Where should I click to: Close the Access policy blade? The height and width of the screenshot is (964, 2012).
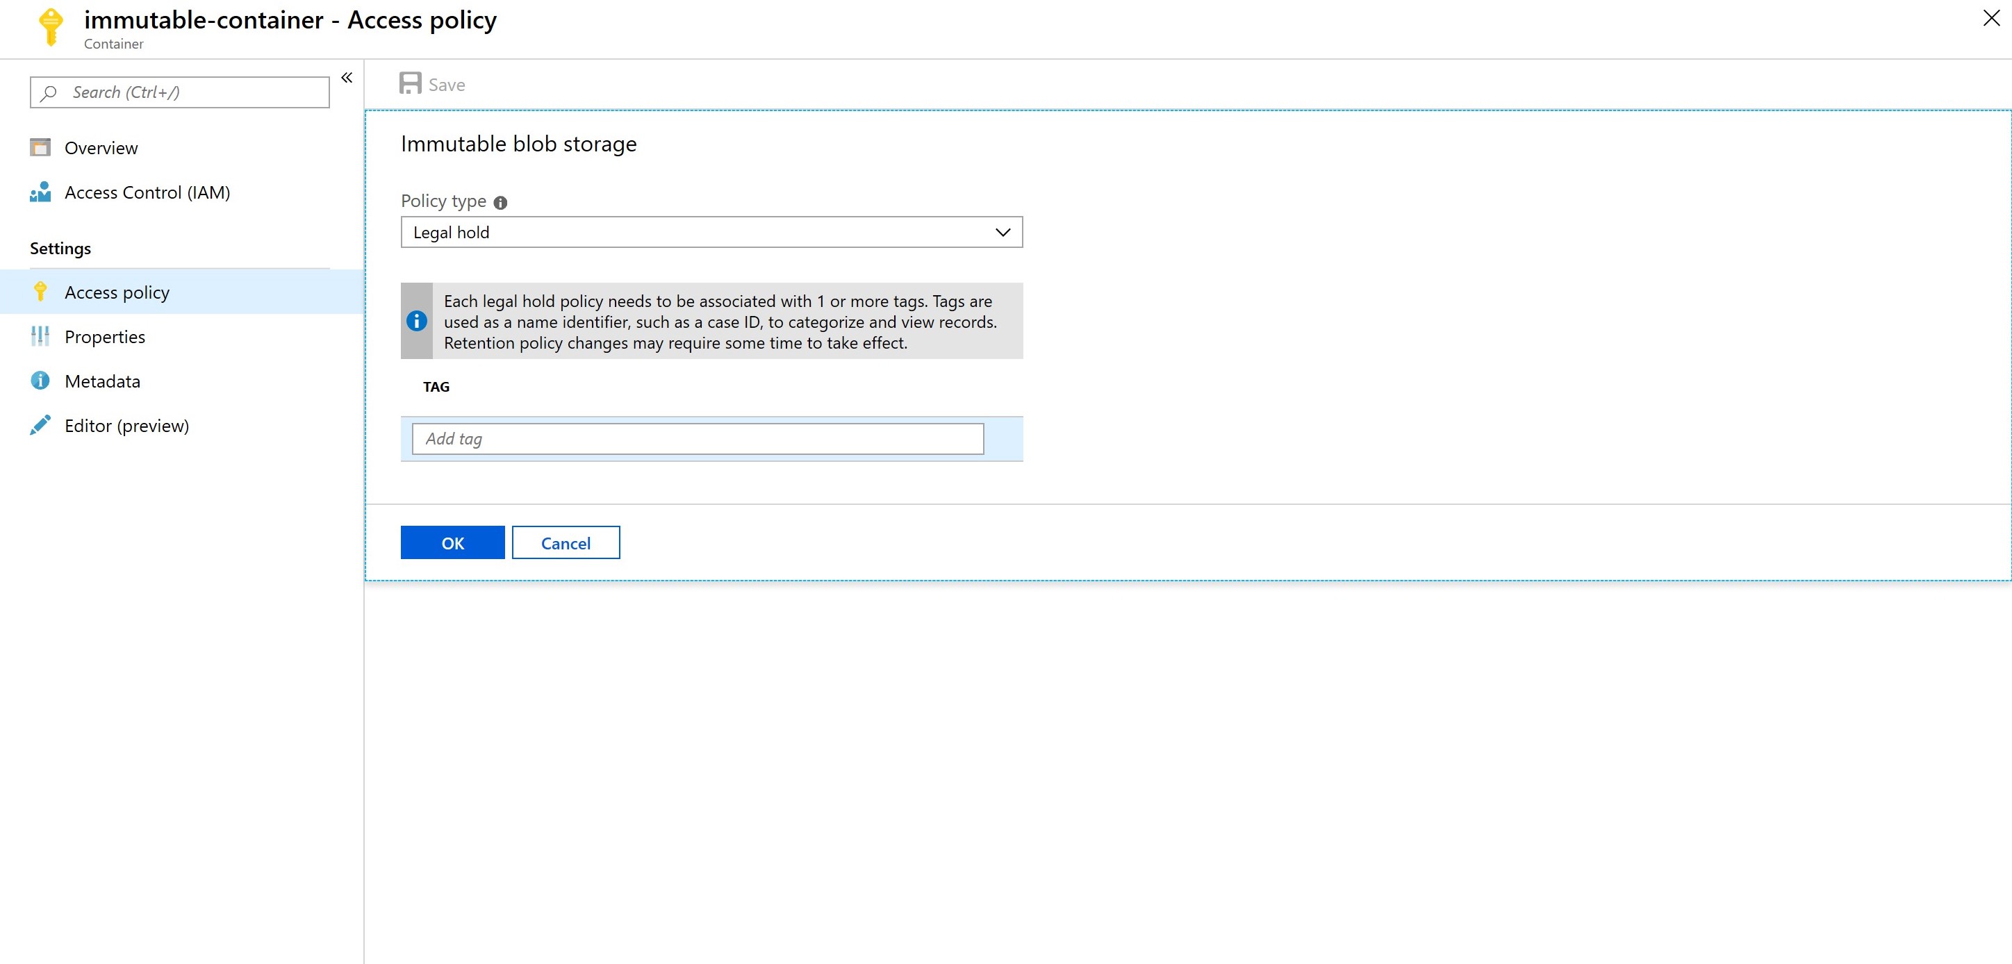coord(1991,19)
